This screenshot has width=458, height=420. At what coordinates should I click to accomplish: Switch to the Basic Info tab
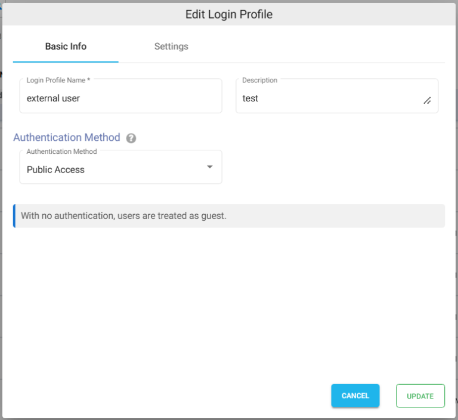pos(66,47)
